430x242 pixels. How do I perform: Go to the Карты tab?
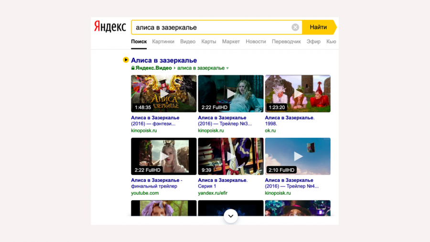[x=209, y=42]
